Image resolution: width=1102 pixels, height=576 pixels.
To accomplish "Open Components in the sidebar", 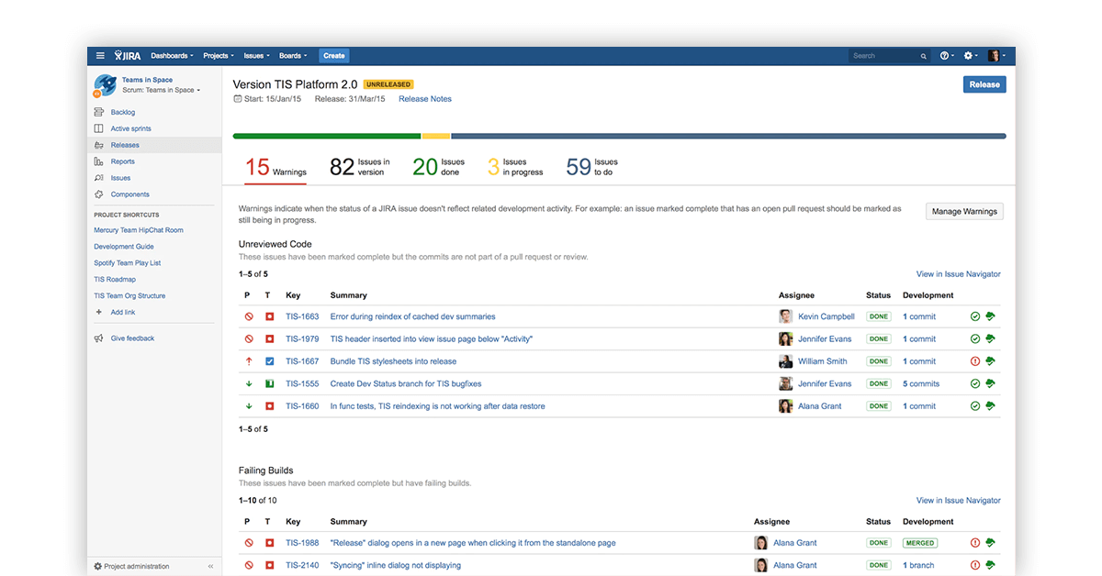I will click(x=129, y=194).
